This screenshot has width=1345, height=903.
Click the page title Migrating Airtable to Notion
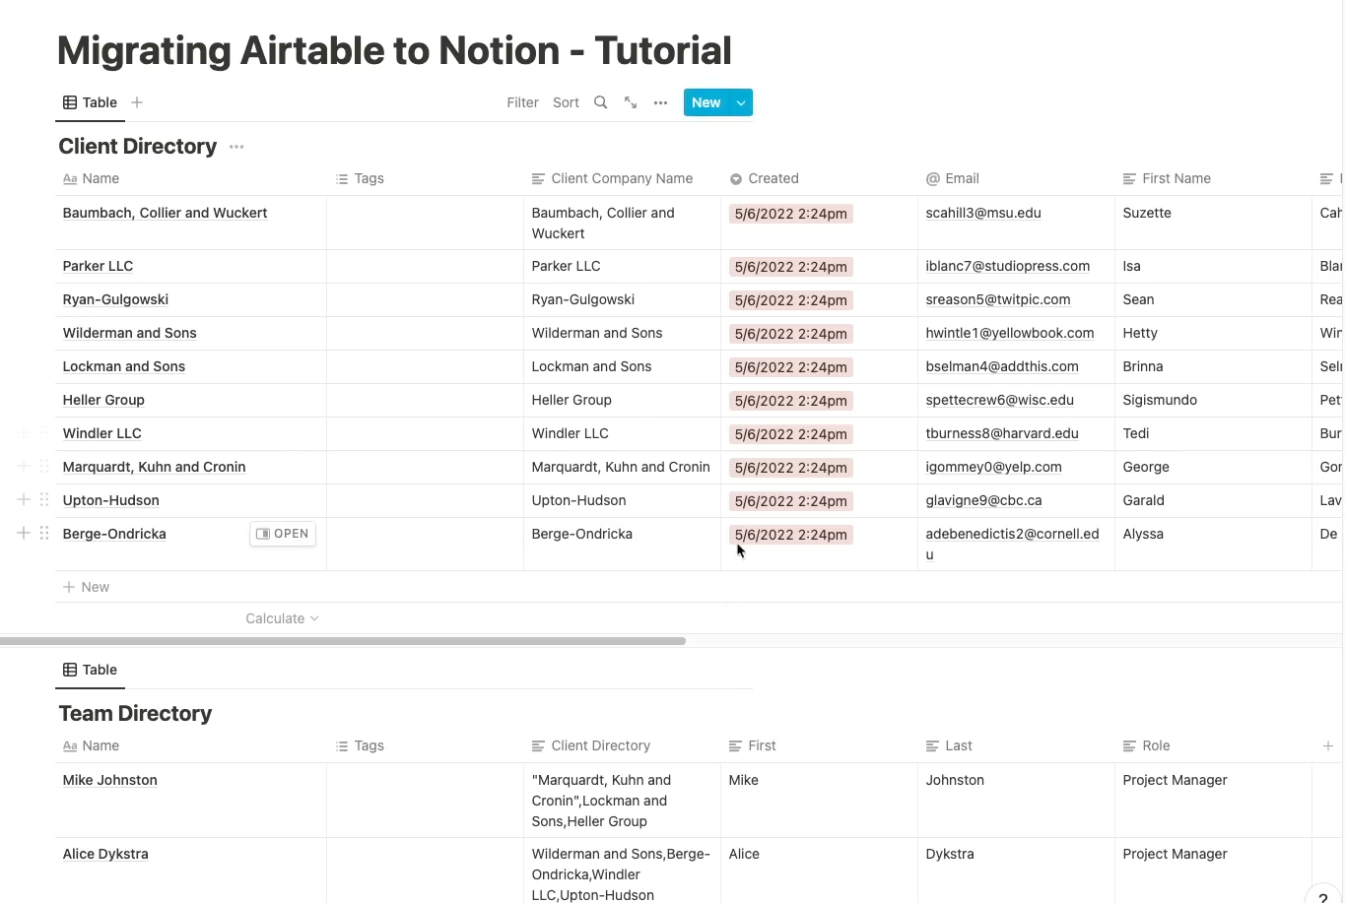[394, 50]
